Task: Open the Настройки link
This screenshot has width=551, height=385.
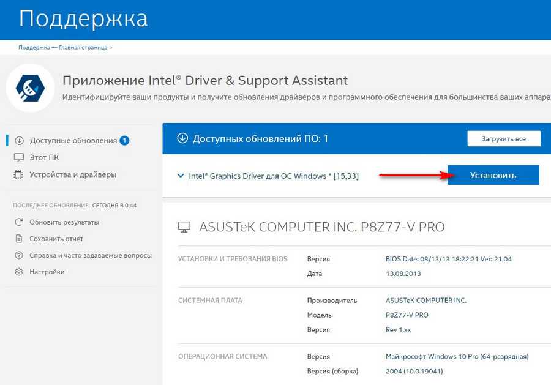Action: coord(47,272)
